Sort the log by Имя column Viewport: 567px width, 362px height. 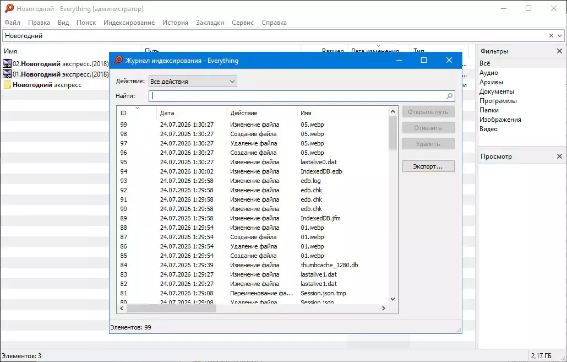click(342, 113)
